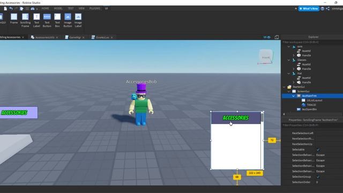This screenshot has height=193, width=343.
Task: Click the device emulator icon above viewport
Action: [x=277, y=37]
